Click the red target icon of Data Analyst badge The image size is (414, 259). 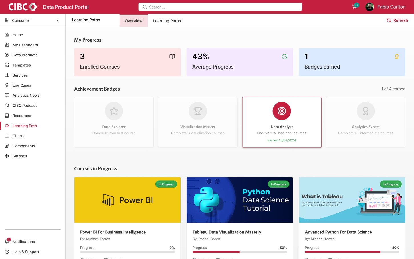[282, 111]
